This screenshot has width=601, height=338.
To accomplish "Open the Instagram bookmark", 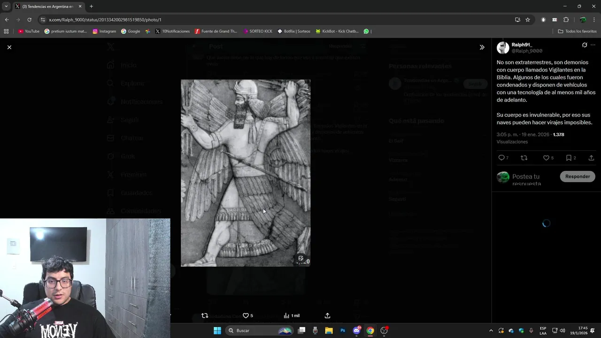I will coord(104,31).
